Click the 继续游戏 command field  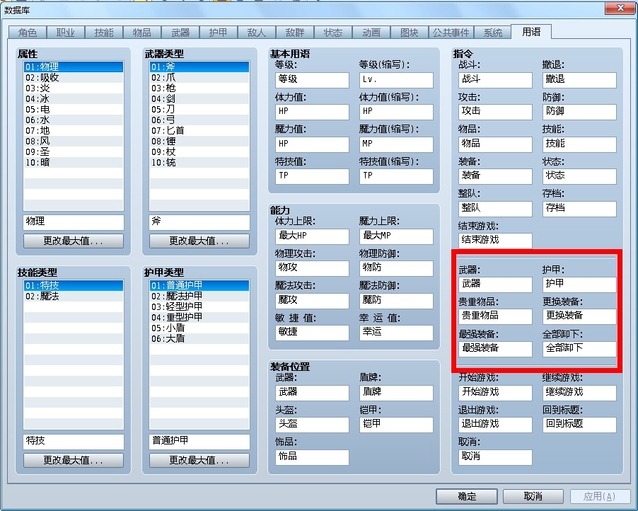point(579,393)
